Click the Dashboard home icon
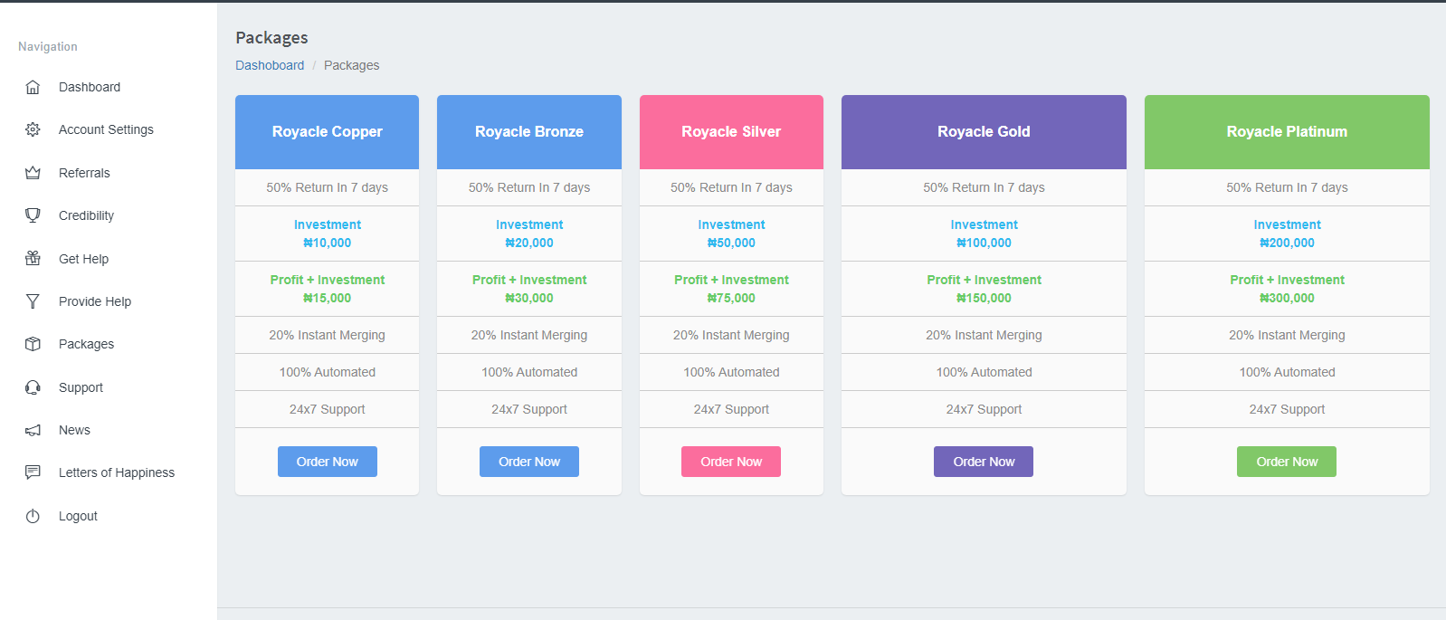Screen dimensions: 1446x620 point(33,87)
